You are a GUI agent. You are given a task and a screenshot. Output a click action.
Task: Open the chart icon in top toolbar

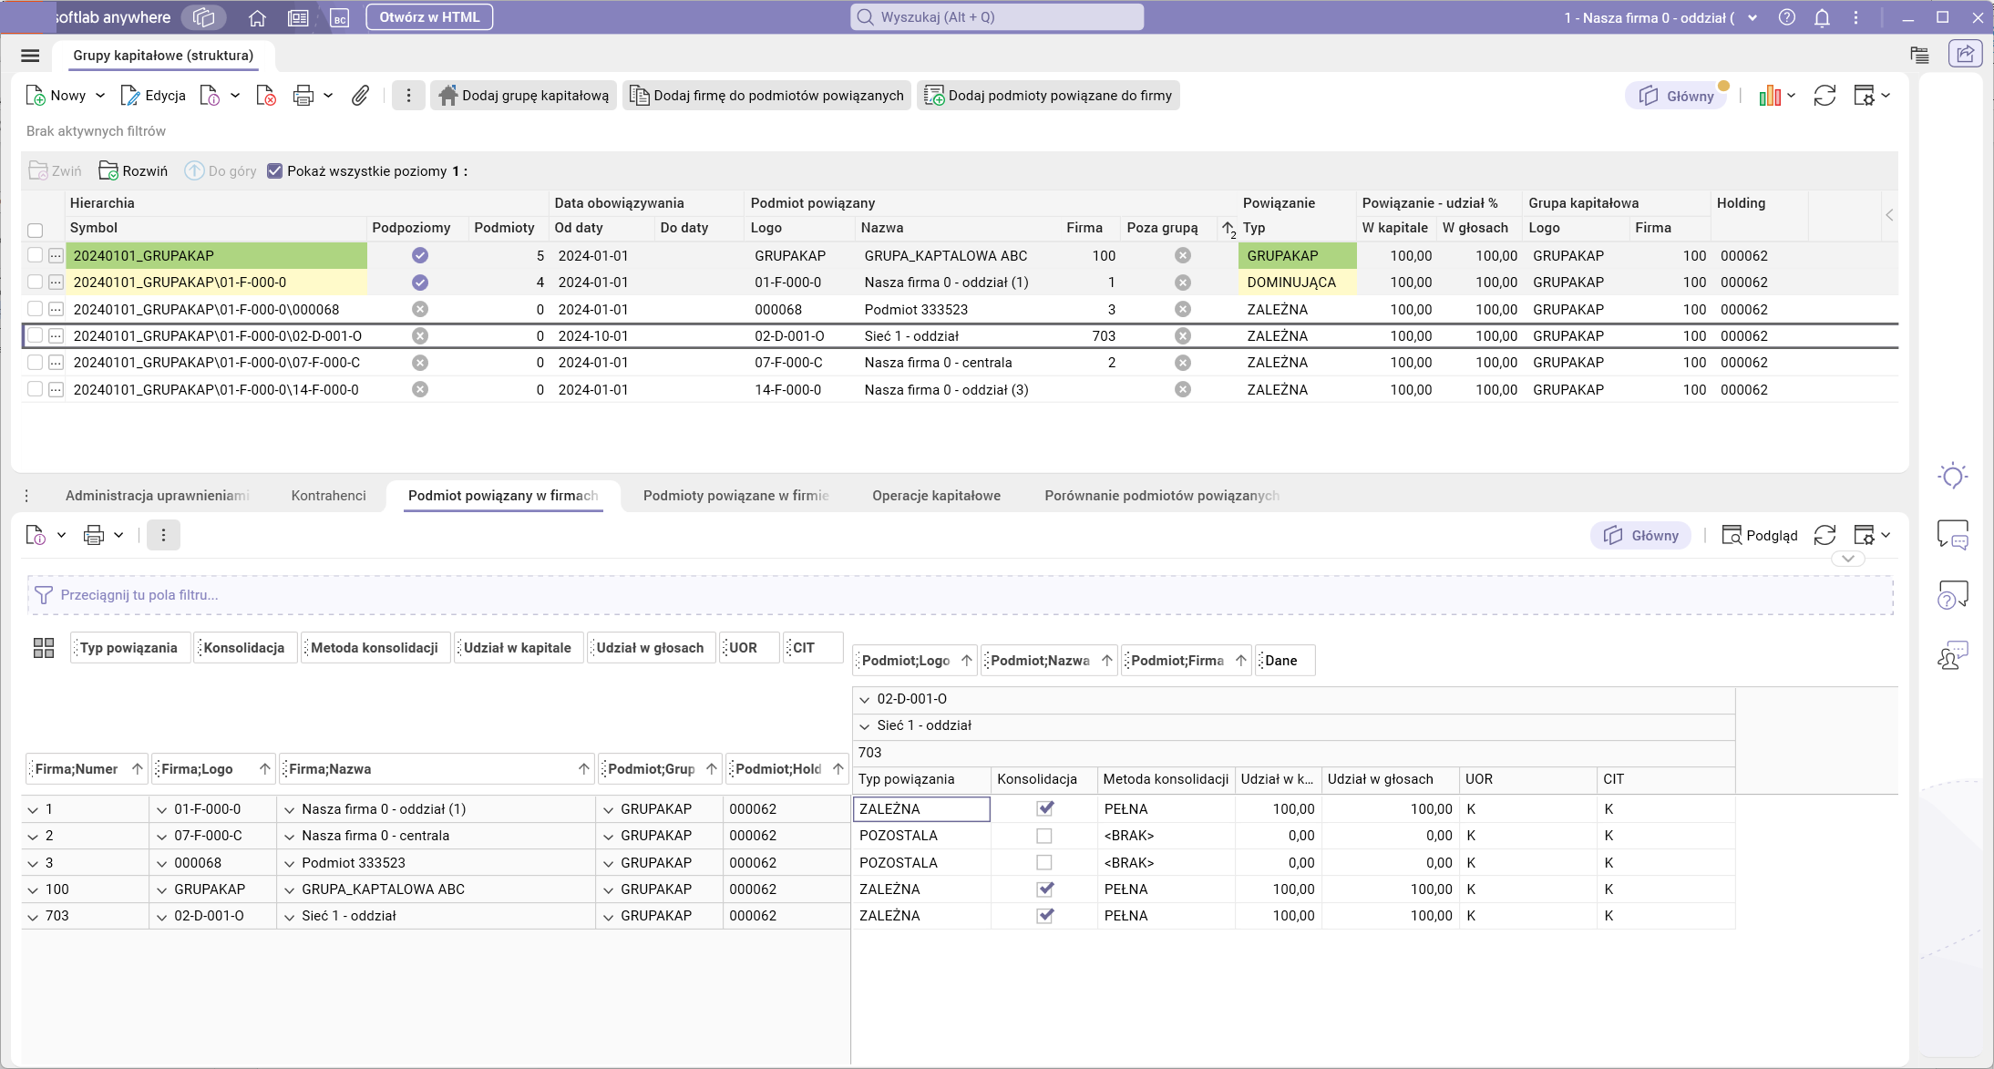pyautogui.click(x=1770, y=96)
